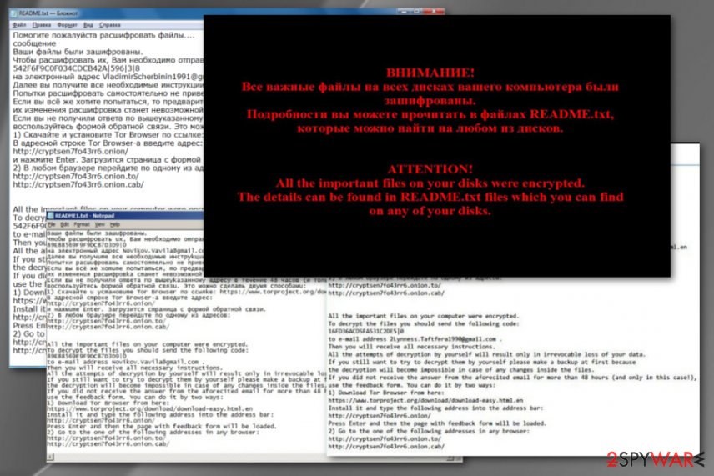
Task: Click the red 'ВНИМАНИЕ!' heading in black window
Action: point(430,73)
